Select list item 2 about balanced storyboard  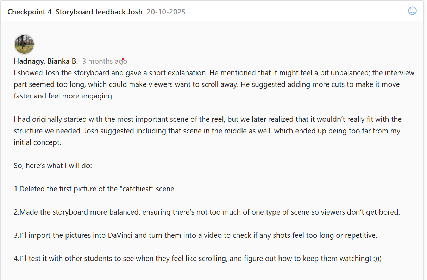[207, 212]
